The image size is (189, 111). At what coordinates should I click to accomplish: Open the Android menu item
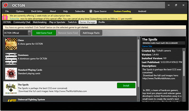click(142, 11)
